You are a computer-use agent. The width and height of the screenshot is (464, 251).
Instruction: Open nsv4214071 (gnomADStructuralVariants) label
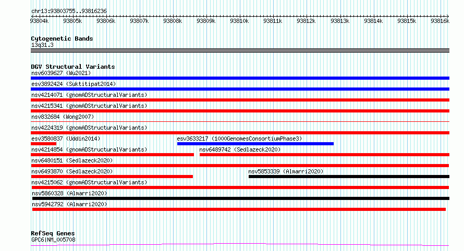(89, 95)
